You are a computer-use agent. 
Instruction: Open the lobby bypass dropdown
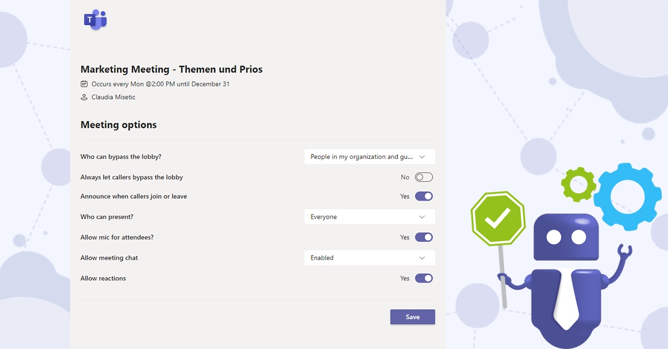369,157
